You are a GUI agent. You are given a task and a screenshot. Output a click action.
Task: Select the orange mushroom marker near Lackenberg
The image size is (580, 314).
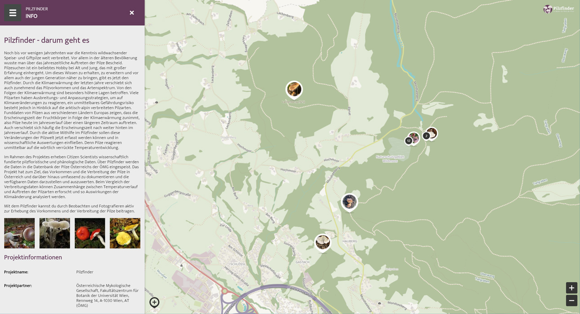click(294, 89)
